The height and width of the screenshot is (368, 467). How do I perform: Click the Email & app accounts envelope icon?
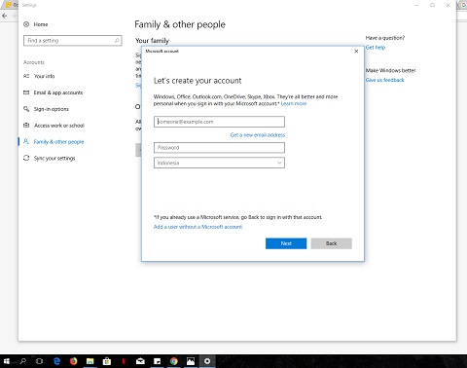(x=26, y=92)
